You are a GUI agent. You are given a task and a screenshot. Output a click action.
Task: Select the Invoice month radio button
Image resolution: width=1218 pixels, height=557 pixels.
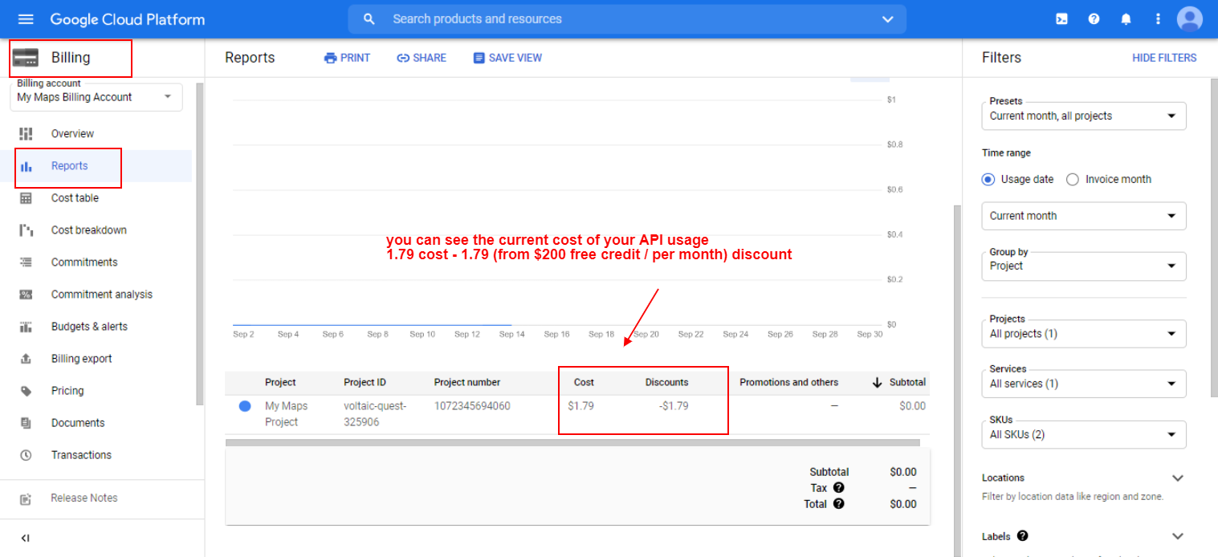(x=1073, y=179)
